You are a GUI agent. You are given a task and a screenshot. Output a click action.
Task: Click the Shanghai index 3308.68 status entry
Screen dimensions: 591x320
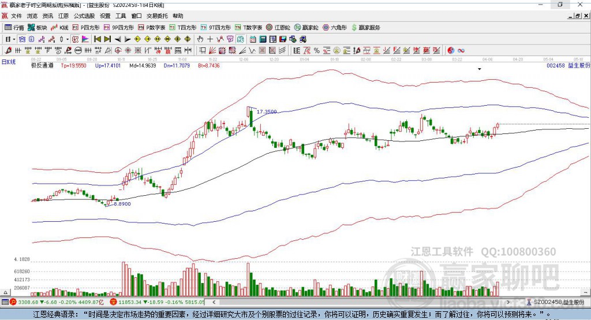pos(57,302)
